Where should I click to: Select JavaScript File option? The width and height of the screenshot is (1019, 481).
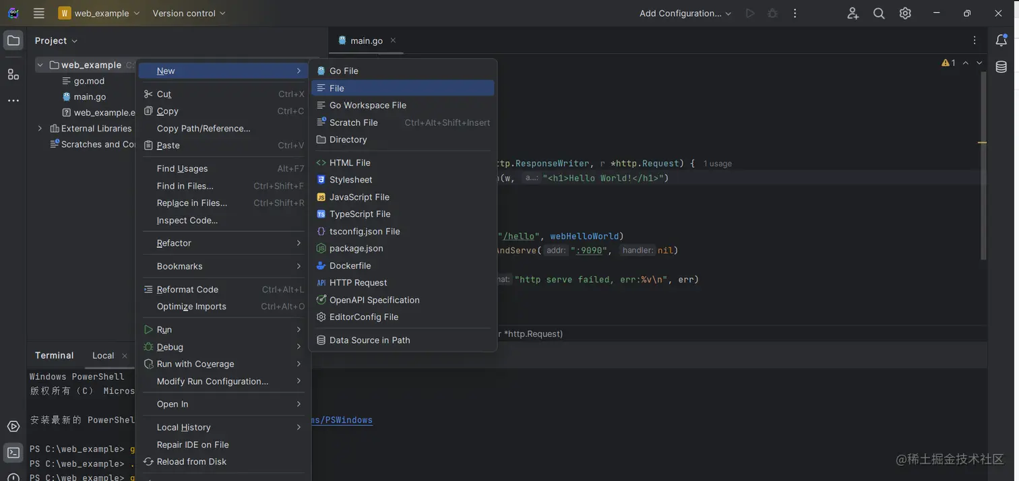tap(403, 197)
